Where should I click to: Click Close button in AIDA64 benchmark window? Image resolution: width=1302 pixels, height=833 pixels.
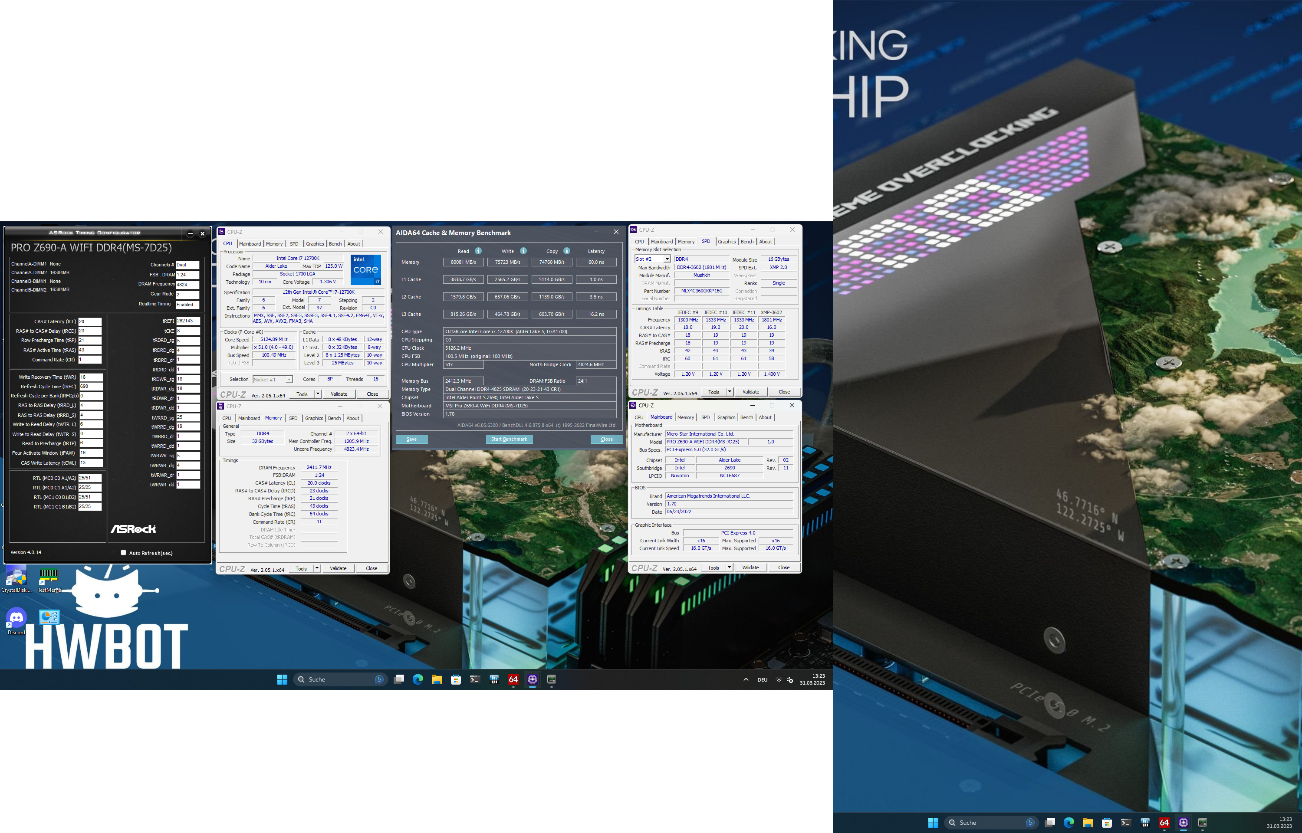[x=606, y=439]
